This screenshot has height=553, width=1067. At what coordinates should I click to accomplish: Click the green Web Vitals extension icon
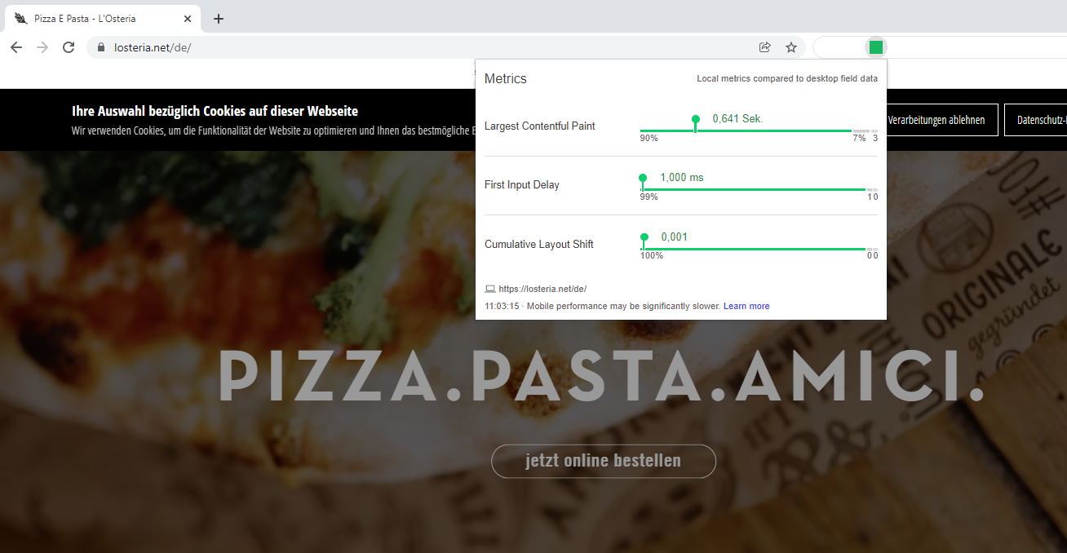click(x=876, y=47)
